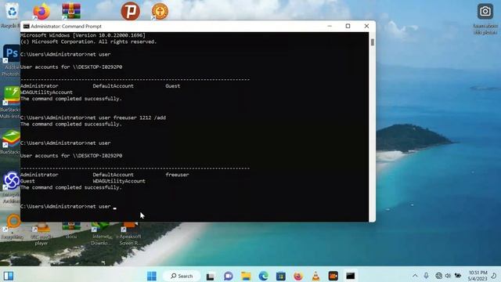This screenshot has width=501, height=282.
Task: Click '(c) Microsoft Corporation. All rights reserved.' line
Action: click(x=88, y=42)
